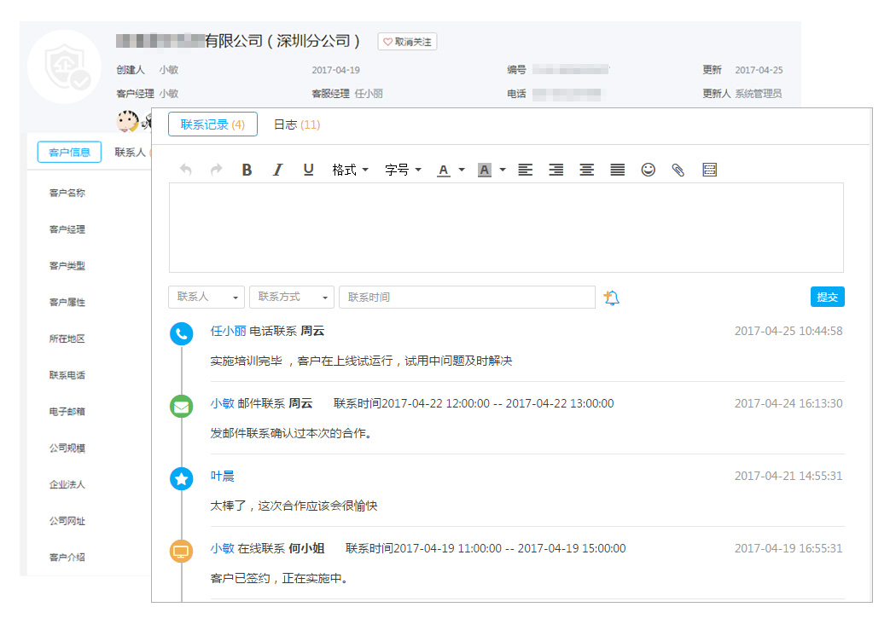Click timestamp 2017-04-21 14:55:31
Viewport: 896px width, 636px height.
788,476
